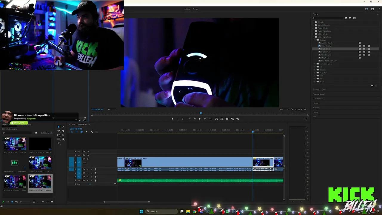Screen dimensions: 382x215
Task: Open the Essential Graphics panel
Action: click(x=319, y=90)
